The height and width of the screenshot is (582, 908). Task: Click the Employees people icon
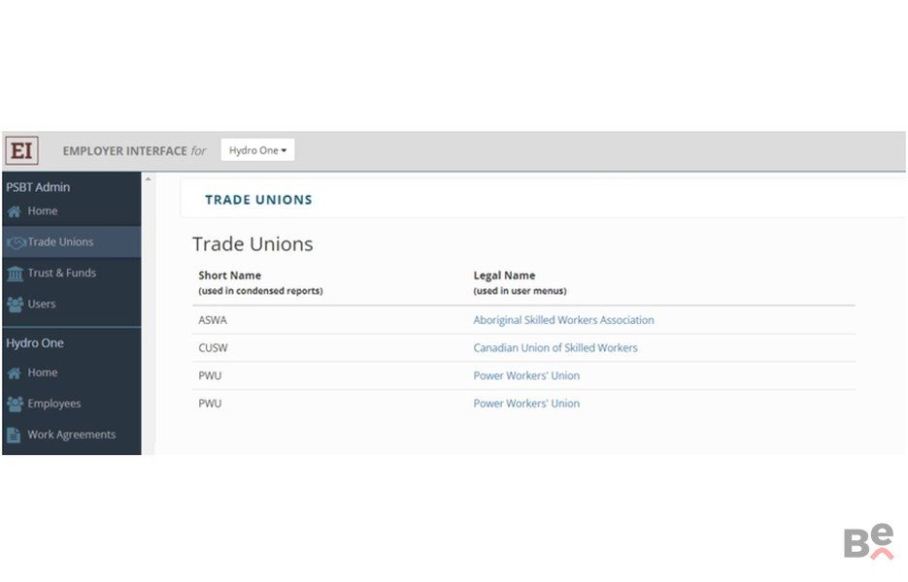(x=16, y=404)
